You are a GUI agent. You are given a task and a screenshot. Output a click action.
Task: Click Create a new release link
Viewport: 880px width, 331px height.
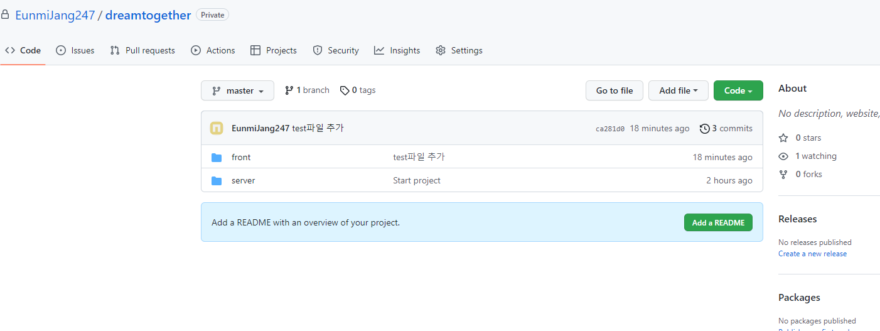pyautogui.click(x=812, y=254)
